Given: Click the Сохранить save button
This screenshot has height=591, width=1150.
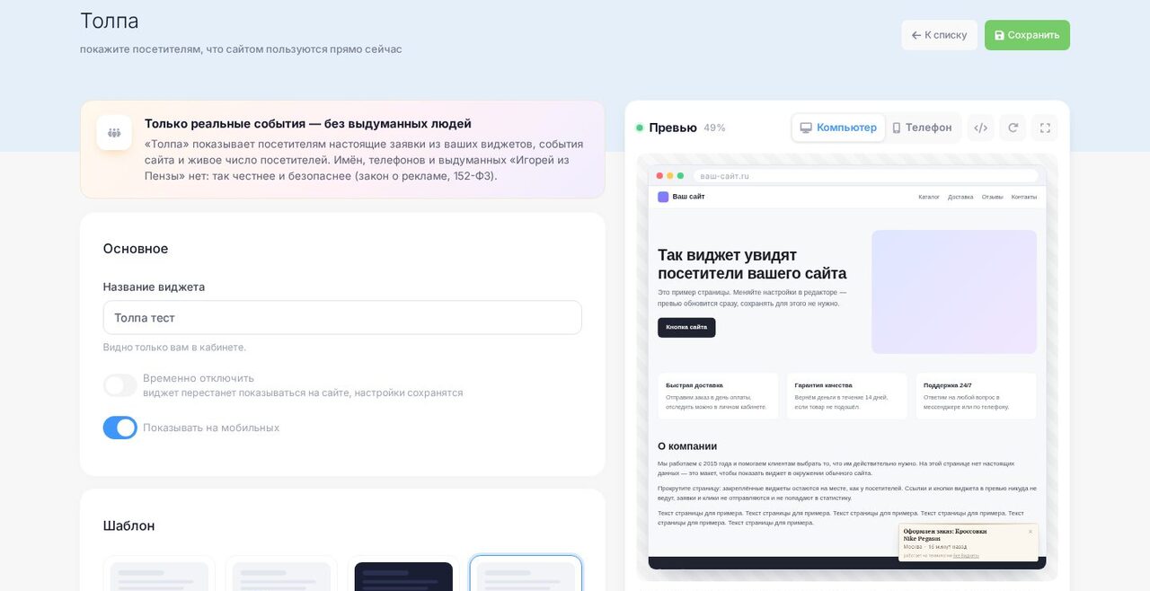Looking at the screenshot, I should click(1027, 35).
